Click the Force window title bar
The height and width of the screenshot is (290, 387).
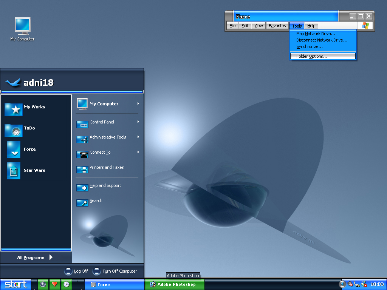[x=286, y=17]
